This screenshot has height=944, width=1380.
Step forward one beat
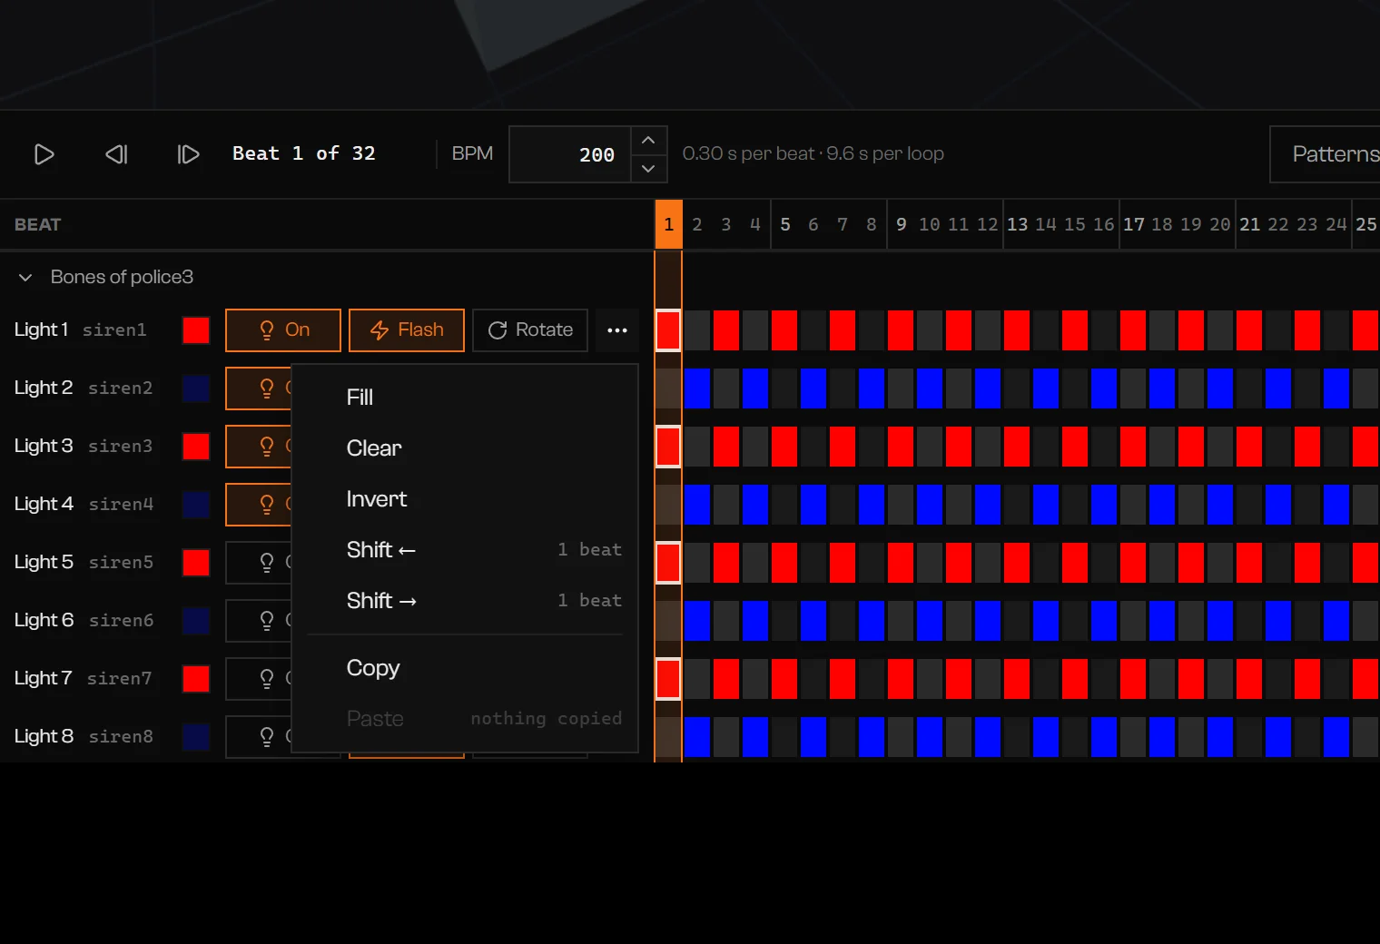pos(188,154)
